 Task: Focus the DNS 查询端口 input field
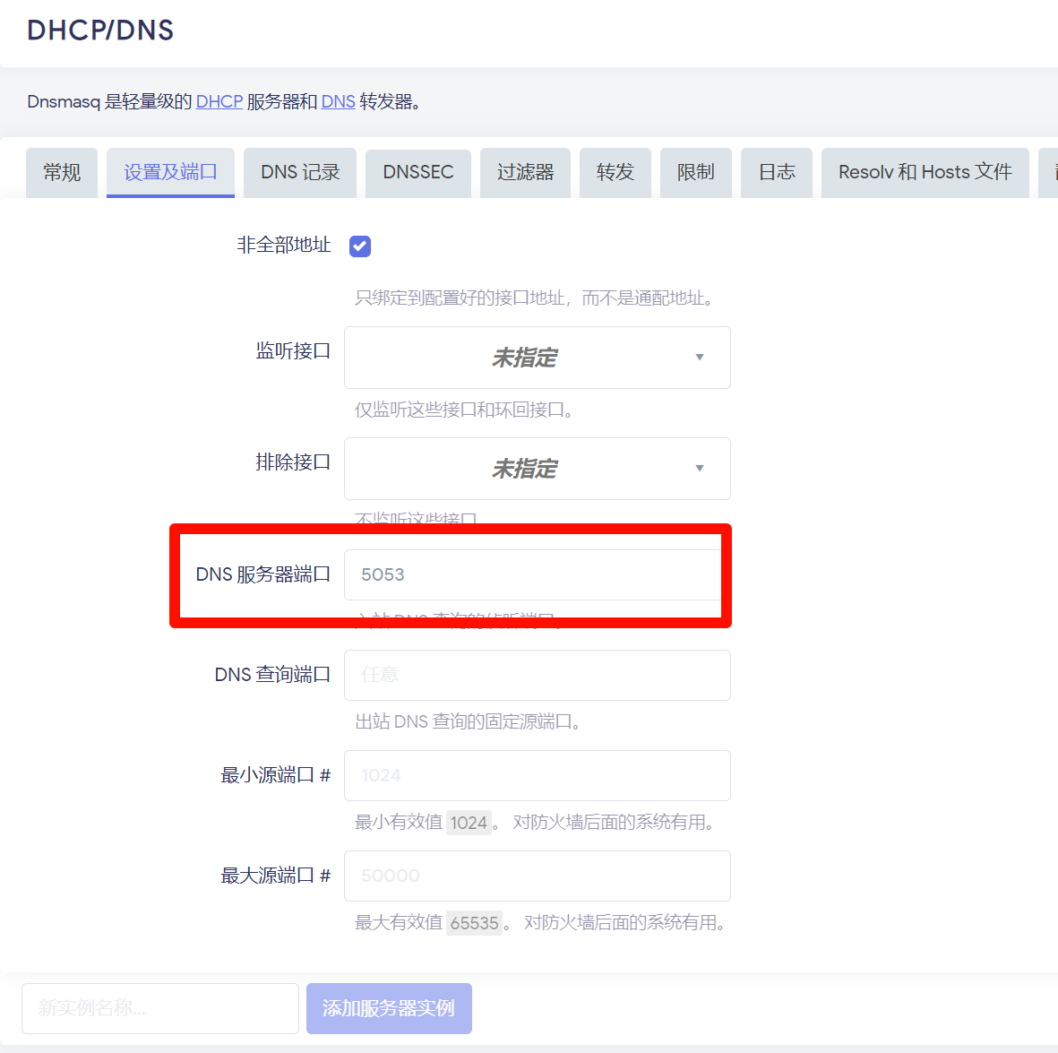point(537,675)
